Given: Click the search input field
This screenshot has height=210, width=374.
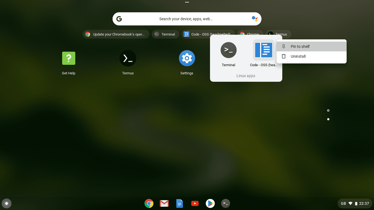Looking at the screenshot, I should 187,19.
